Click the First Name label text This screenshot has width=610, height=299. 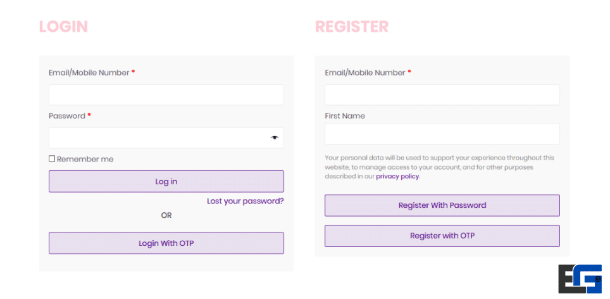coord(345,116)
